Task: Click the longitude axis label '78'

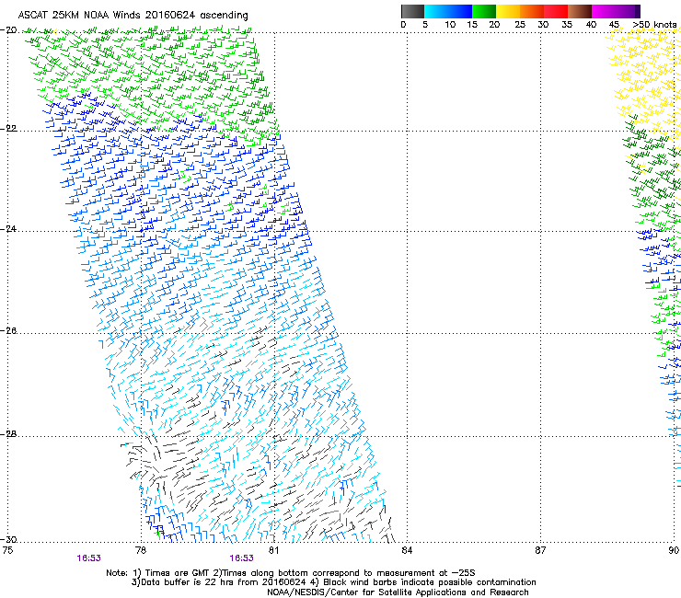Action: (141, 550)
